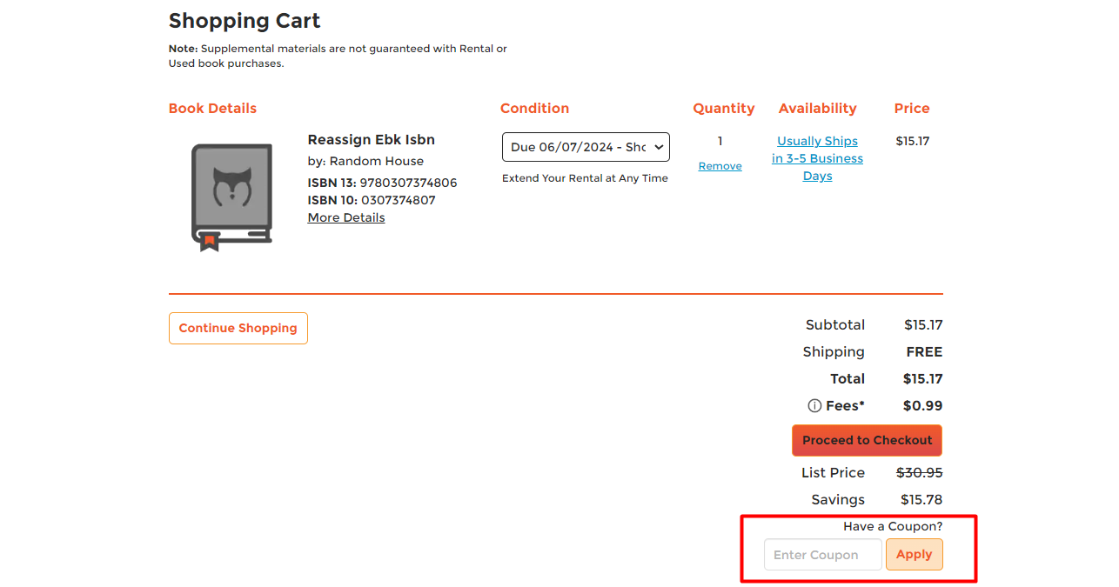Open the Usually Ships in 3-5 Business Days link

[x=817, y=158]
